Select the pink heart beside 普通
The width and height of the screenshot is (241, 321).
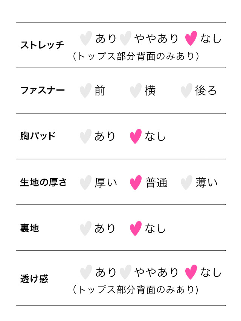[136, 183]
